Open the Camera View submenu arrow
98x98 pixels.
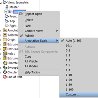click(x=57, y=31)
